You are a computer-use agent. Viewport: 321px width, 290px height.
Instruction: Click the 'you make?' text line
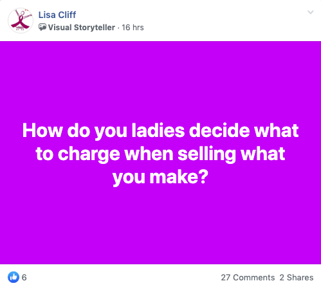[160, 177]
